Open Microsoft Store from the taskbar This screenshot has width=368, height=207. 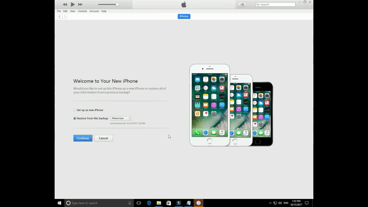pyautogui.click(x=168, y=203)
